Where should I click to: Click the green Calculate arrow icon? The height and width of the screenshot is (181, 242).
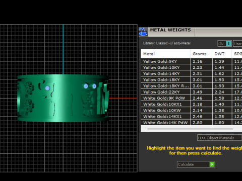[x=212, y=164]
